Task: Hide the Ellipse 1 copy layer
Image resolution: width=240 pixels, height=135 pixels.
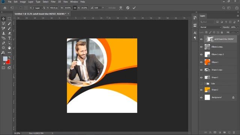Action: (x=201, y=47)
